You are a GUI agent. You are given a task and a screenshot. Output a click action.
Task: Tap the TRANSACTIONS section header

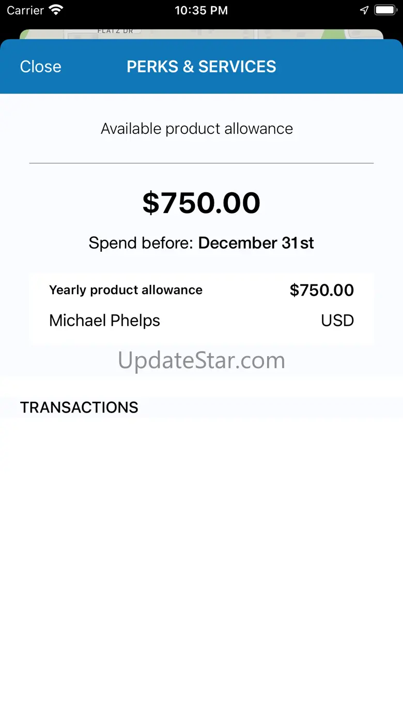point(79,407)
